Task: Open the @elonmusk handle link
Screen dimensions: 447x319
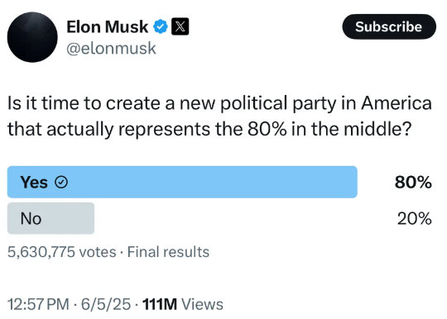Action: coord(111,49)
